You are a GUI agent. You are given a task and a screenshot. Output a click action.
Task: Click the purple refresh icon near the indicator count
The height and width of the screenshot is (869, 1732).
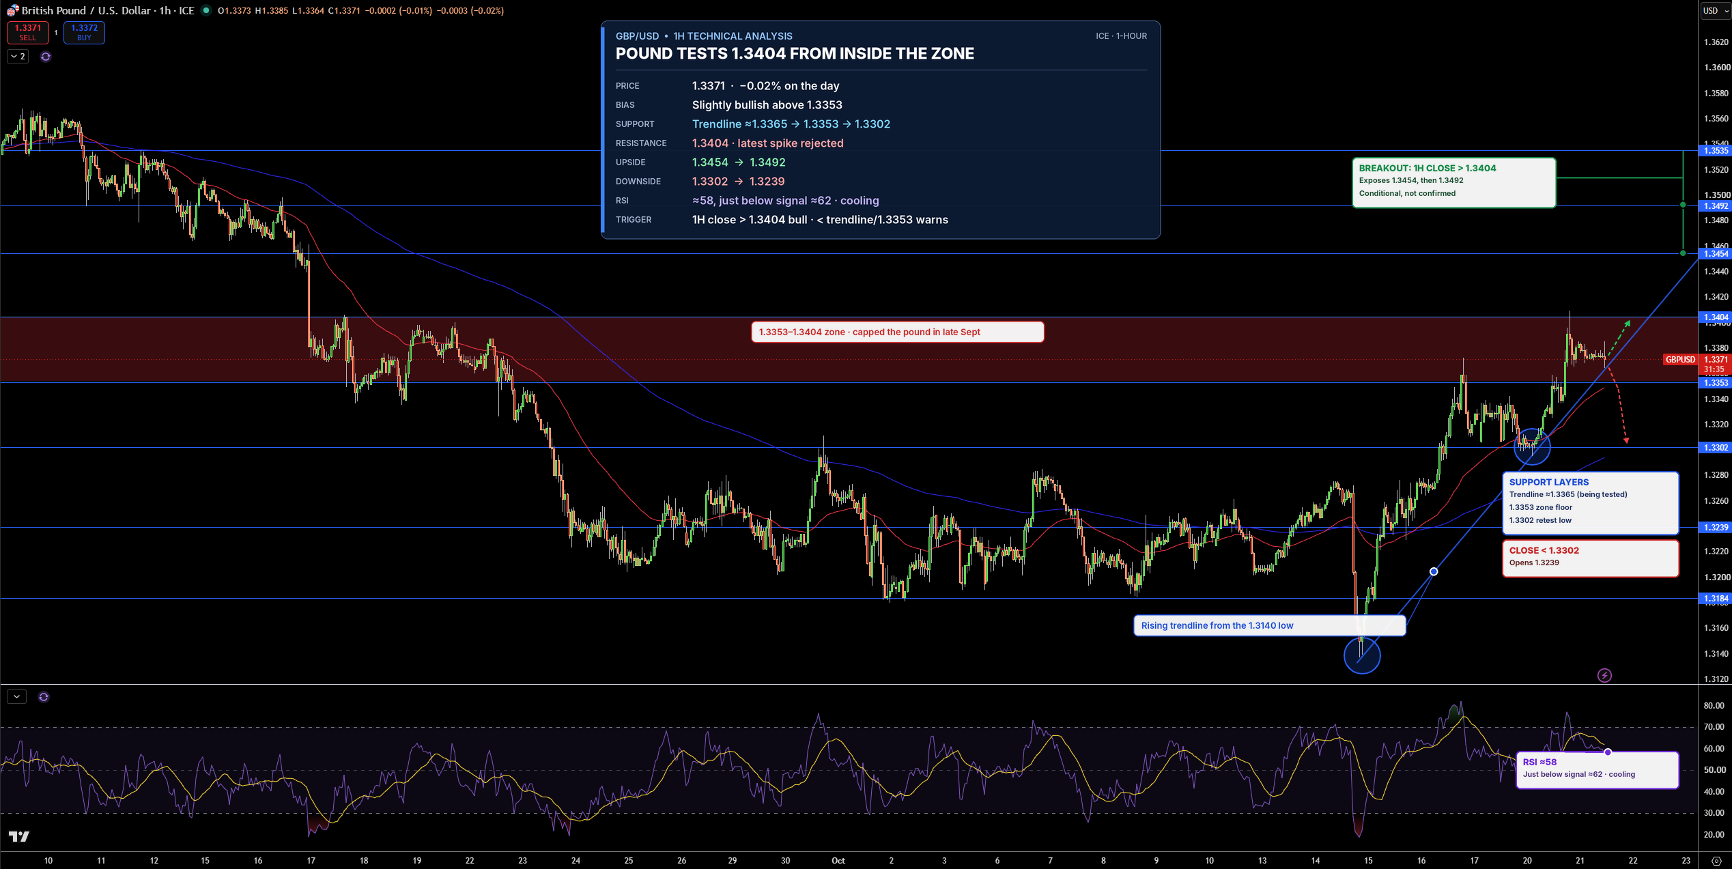coord(46,57)
